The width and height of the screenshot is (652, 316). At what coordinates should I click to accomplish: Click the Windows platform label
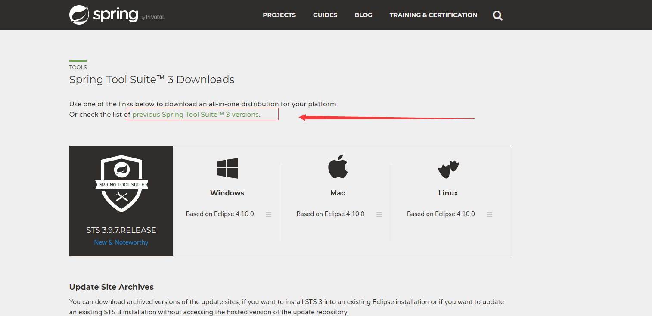(x=227, y=193)
